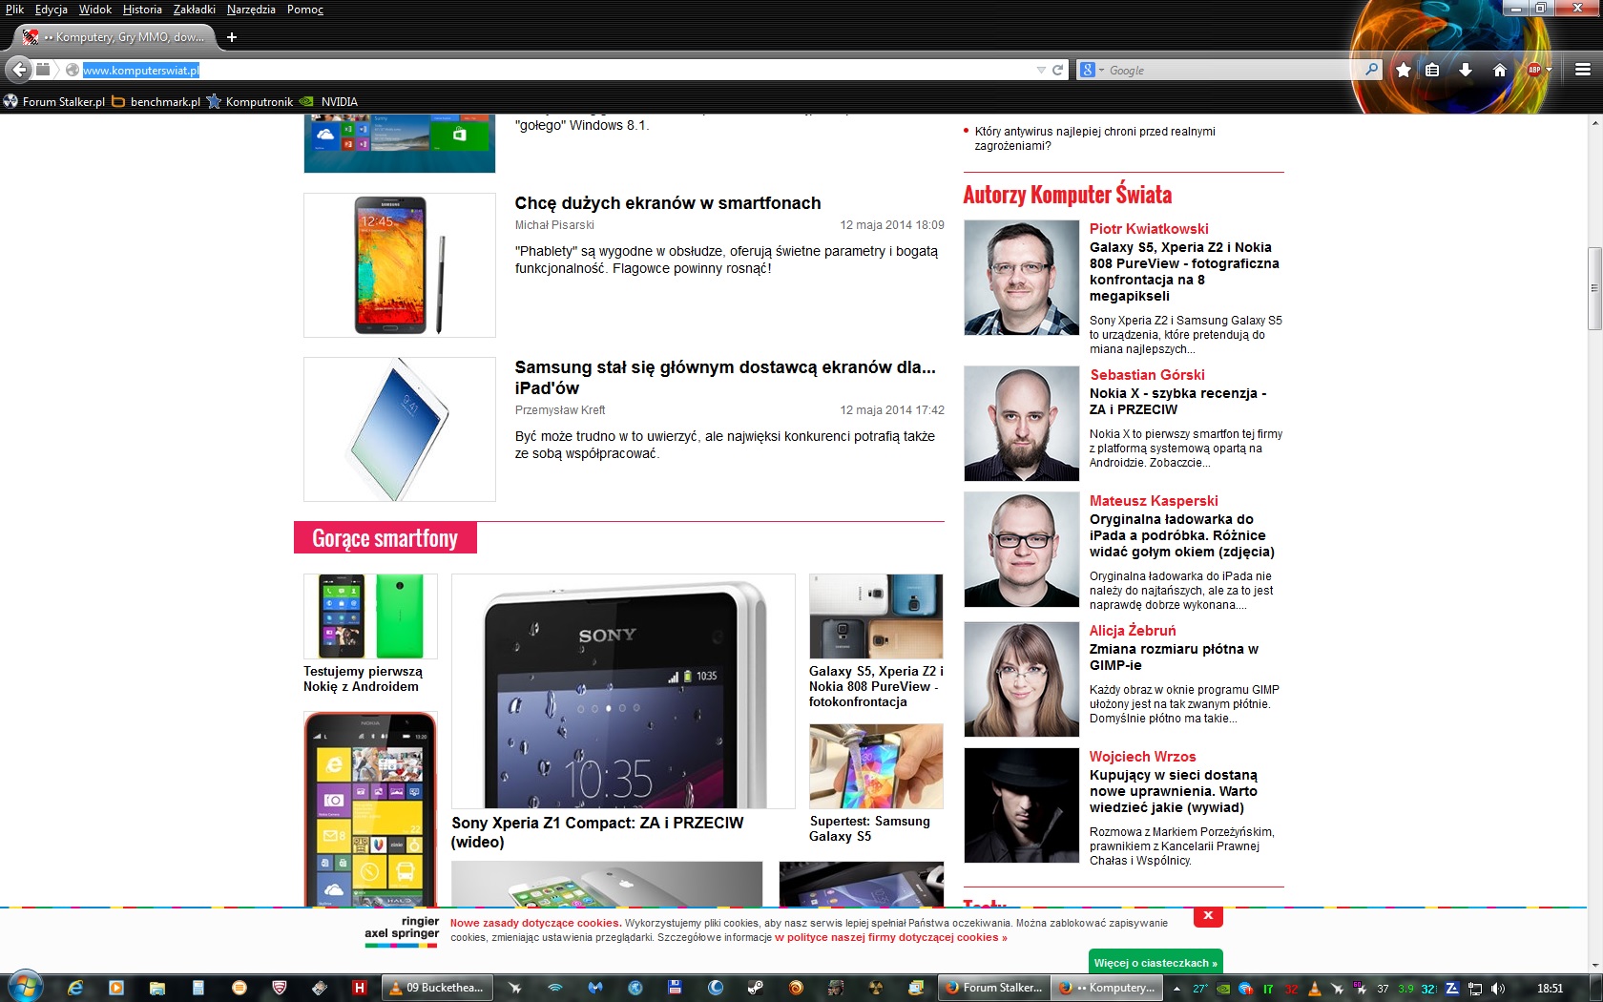Open the Sony Xperia Z1 Compact thumbnail
1603x1002 pixels.
click(x=622, y=691)
